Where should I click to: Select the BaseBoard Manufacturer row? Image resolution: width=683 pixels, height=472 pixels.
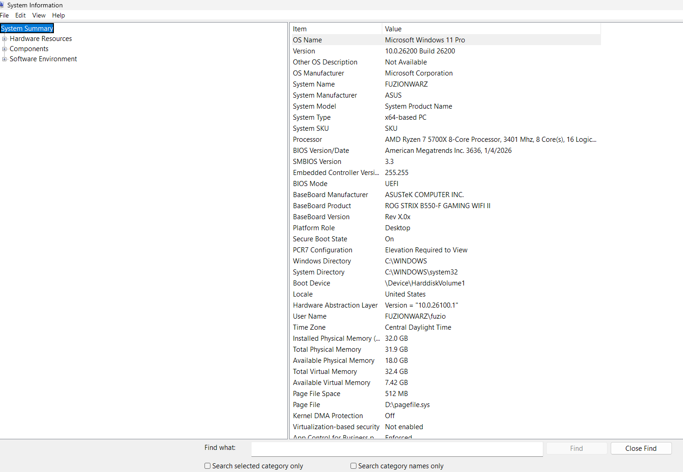pos(446,195)
